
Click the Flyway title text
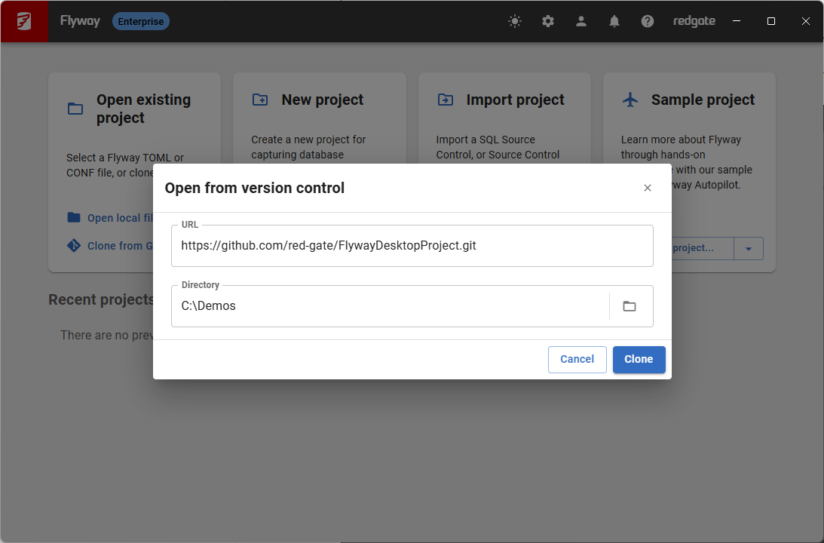(x=80, y=21)
